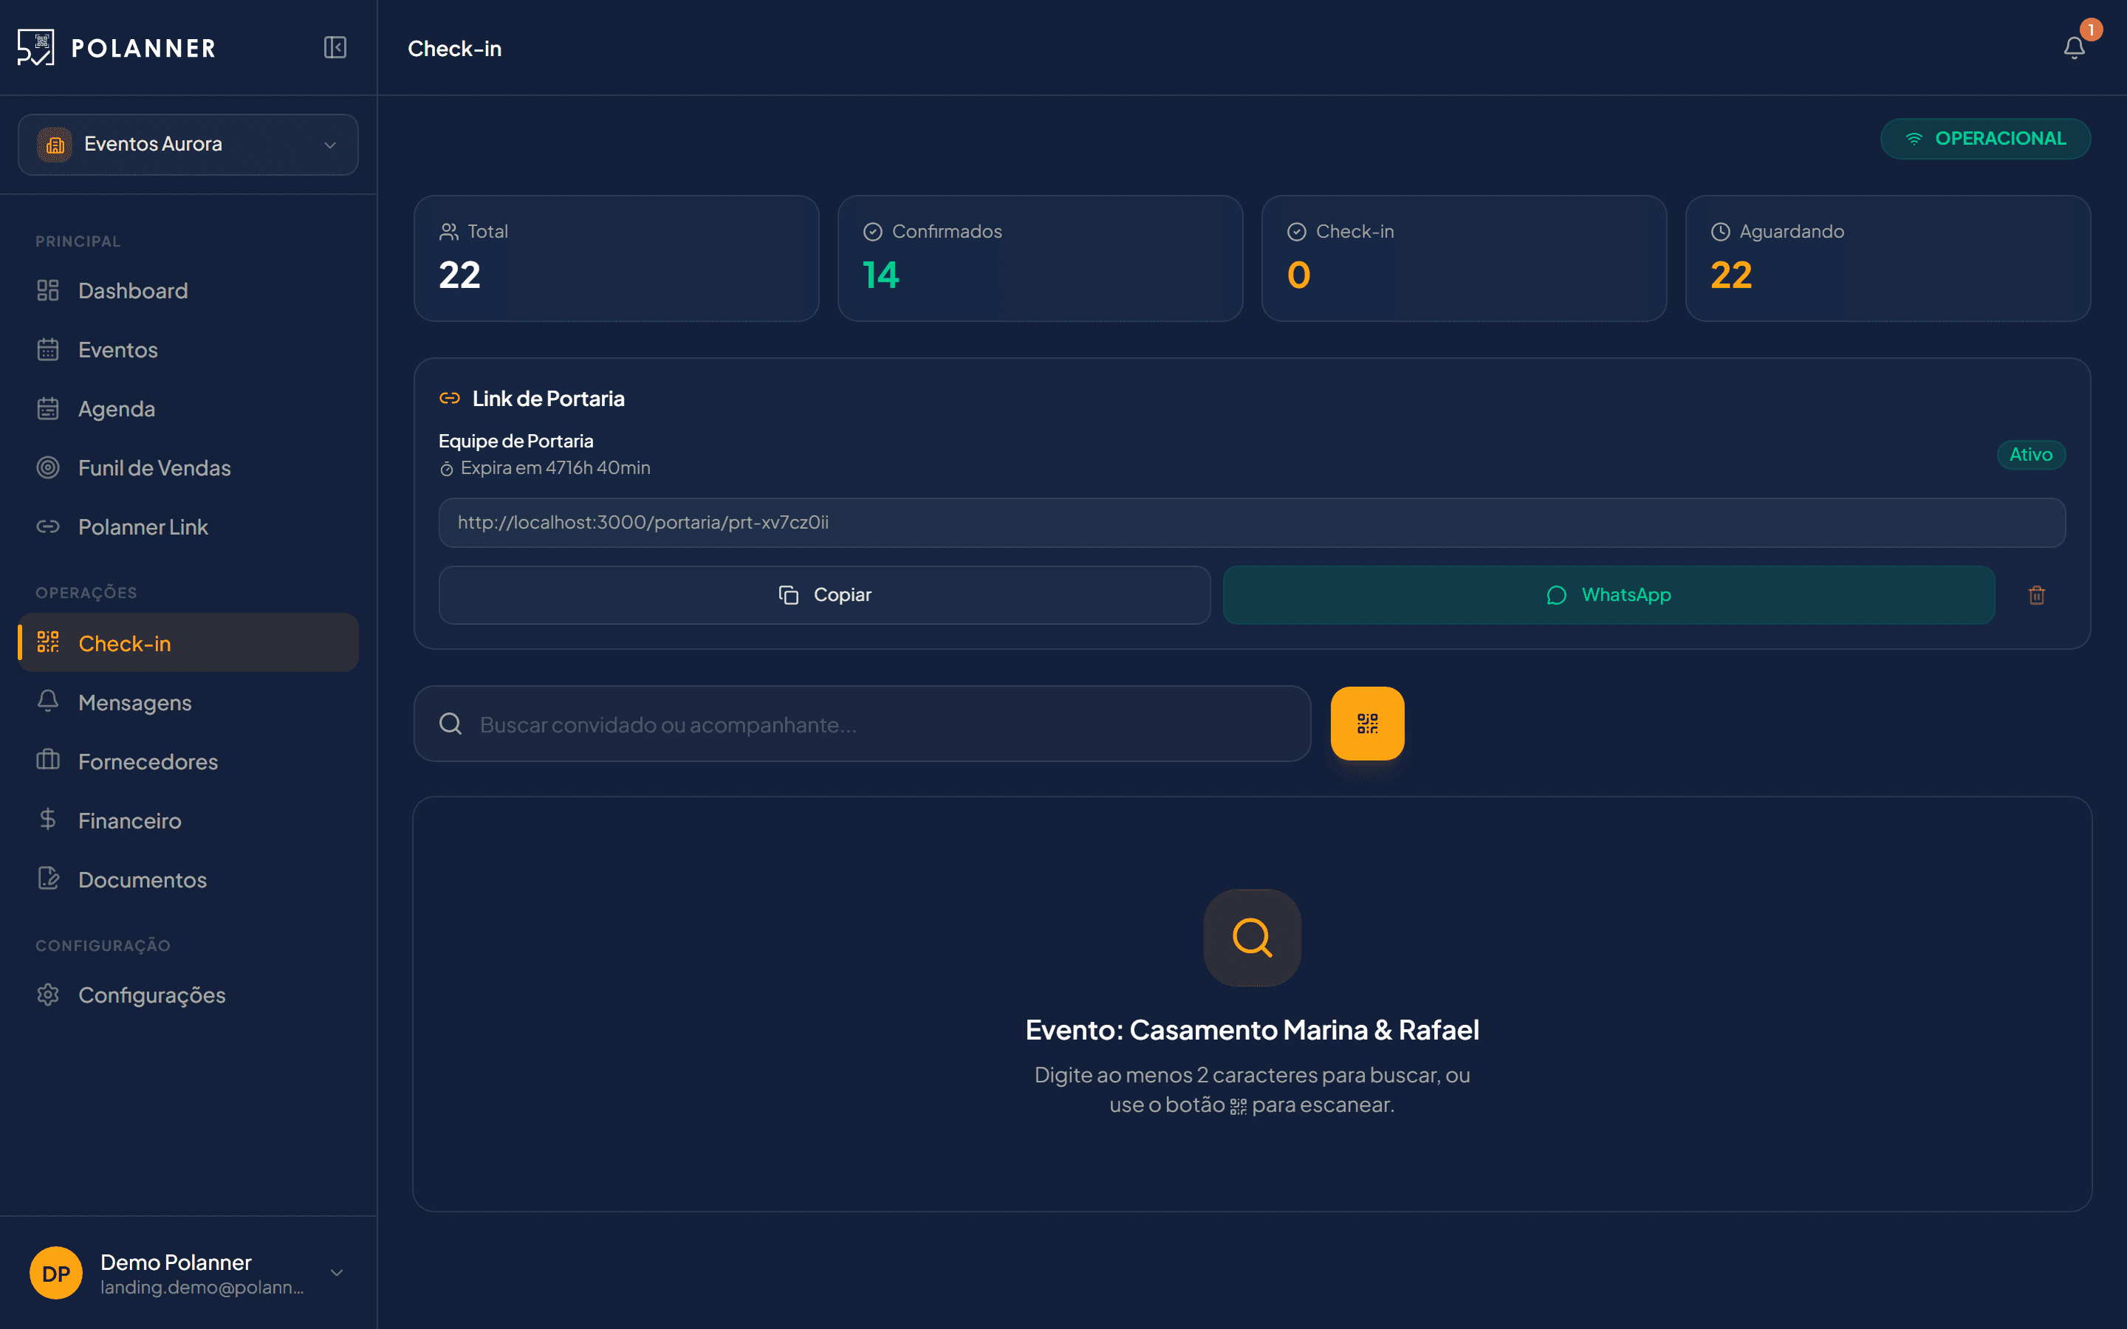This screenshot has width=2127, height=1329.
Task: Click the Funil de Vendas target icon
Action: [48, 467]
